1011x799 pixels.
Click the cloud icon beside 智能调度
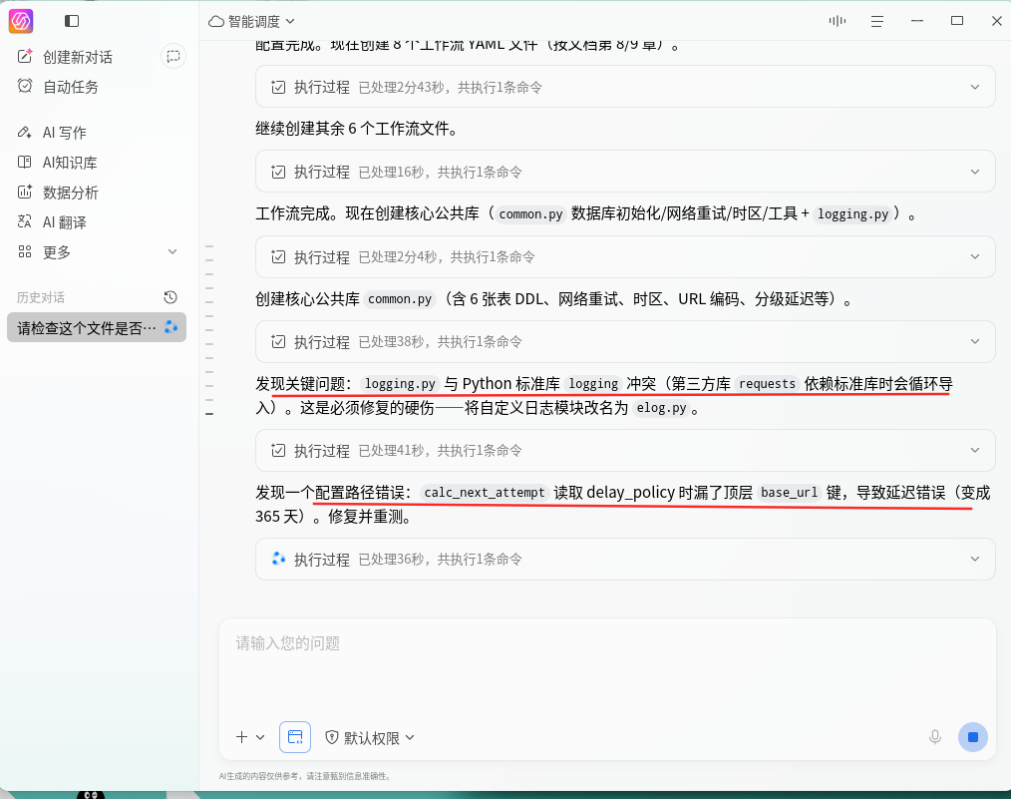(216, 21)
